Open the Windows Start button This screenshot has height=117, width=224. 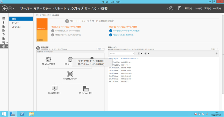click(x=4, y=114)
